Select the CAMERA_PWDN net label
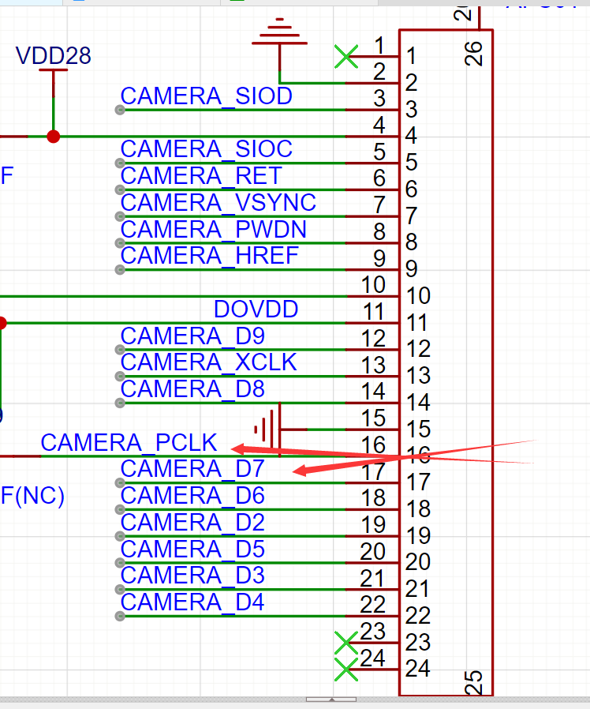The image size is (590, 709). click(213, 230)
